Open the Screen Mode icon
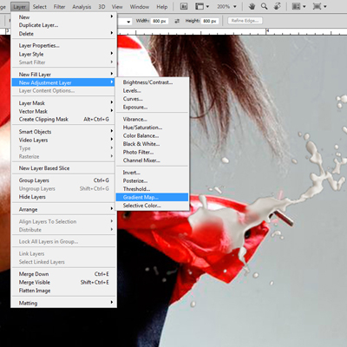This screenshot has height=347, width=347. pos(319,6)
